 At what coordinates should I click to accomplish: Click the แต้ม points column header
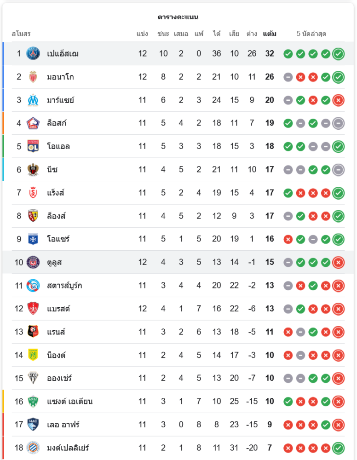point(270,34)
